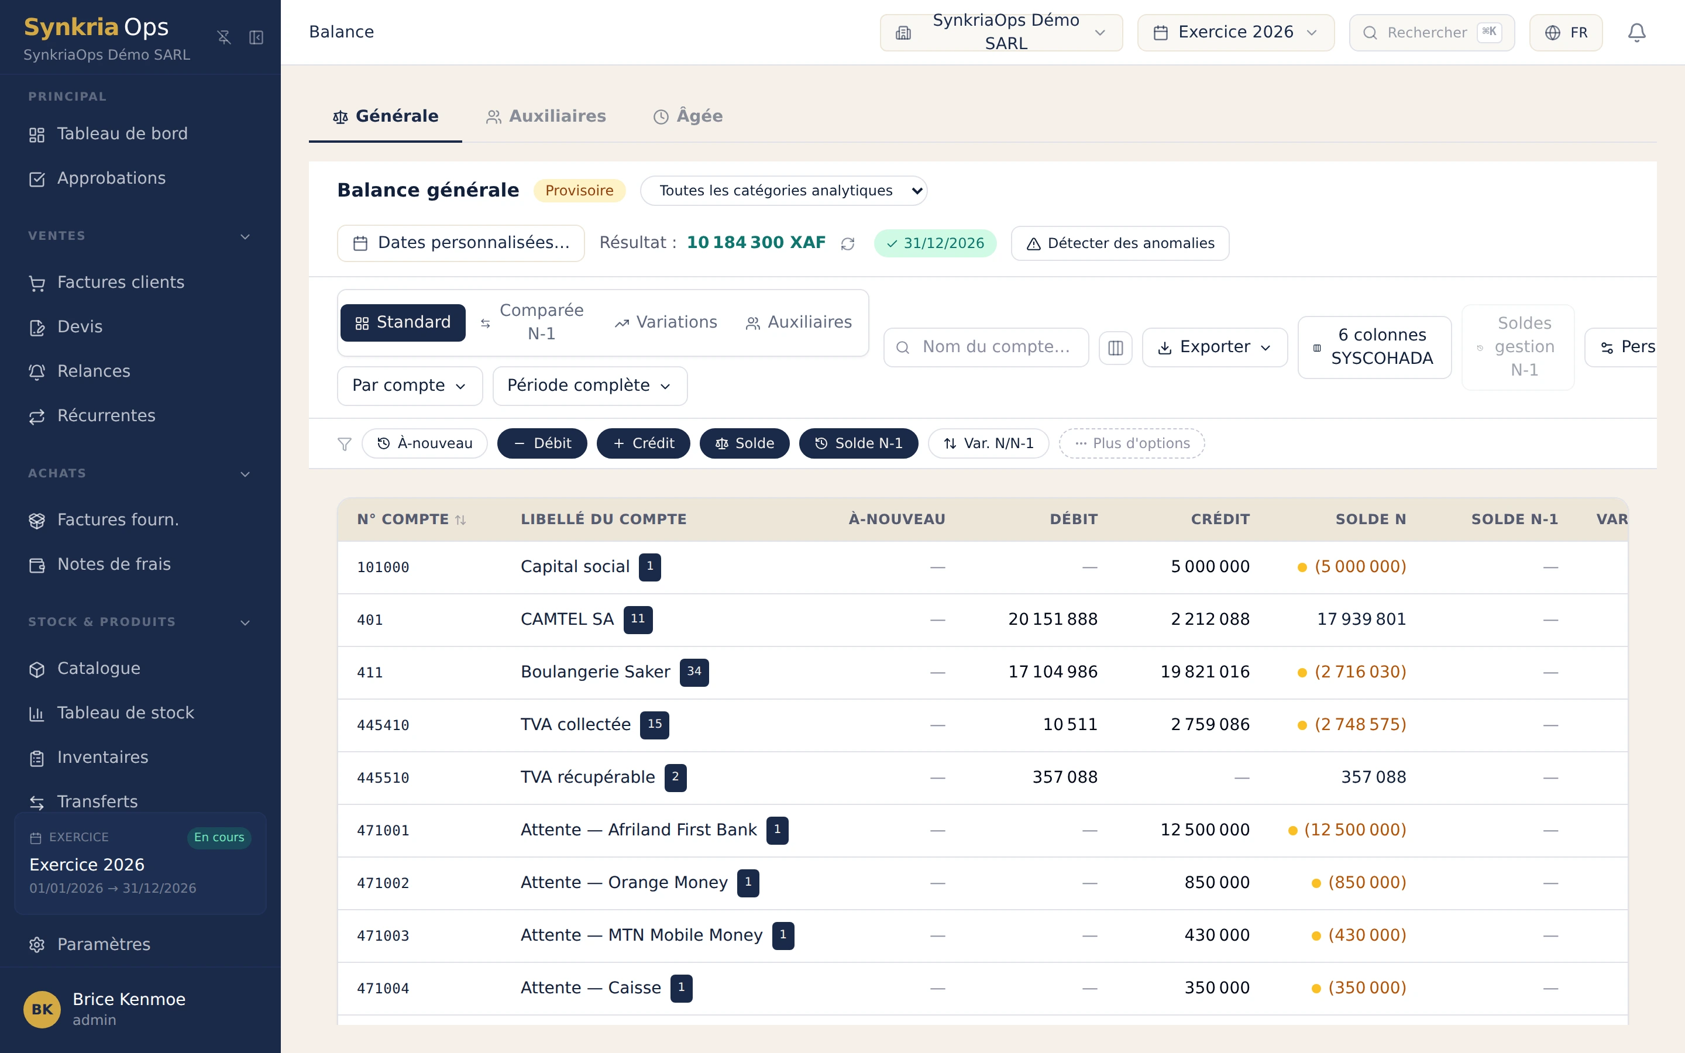Click the BK user avatar
The width and height of the screenshot is (1685, 1053).
[x=42, y=1009]
